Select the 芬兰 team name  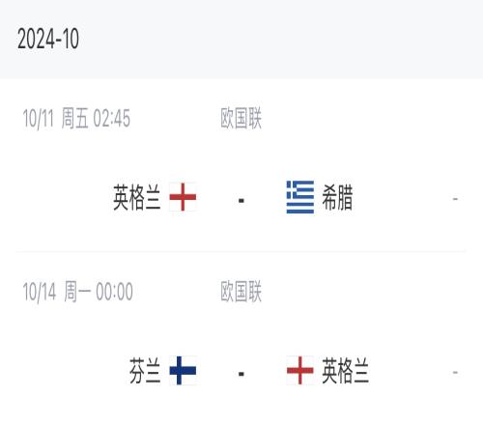tap(145, 371)
